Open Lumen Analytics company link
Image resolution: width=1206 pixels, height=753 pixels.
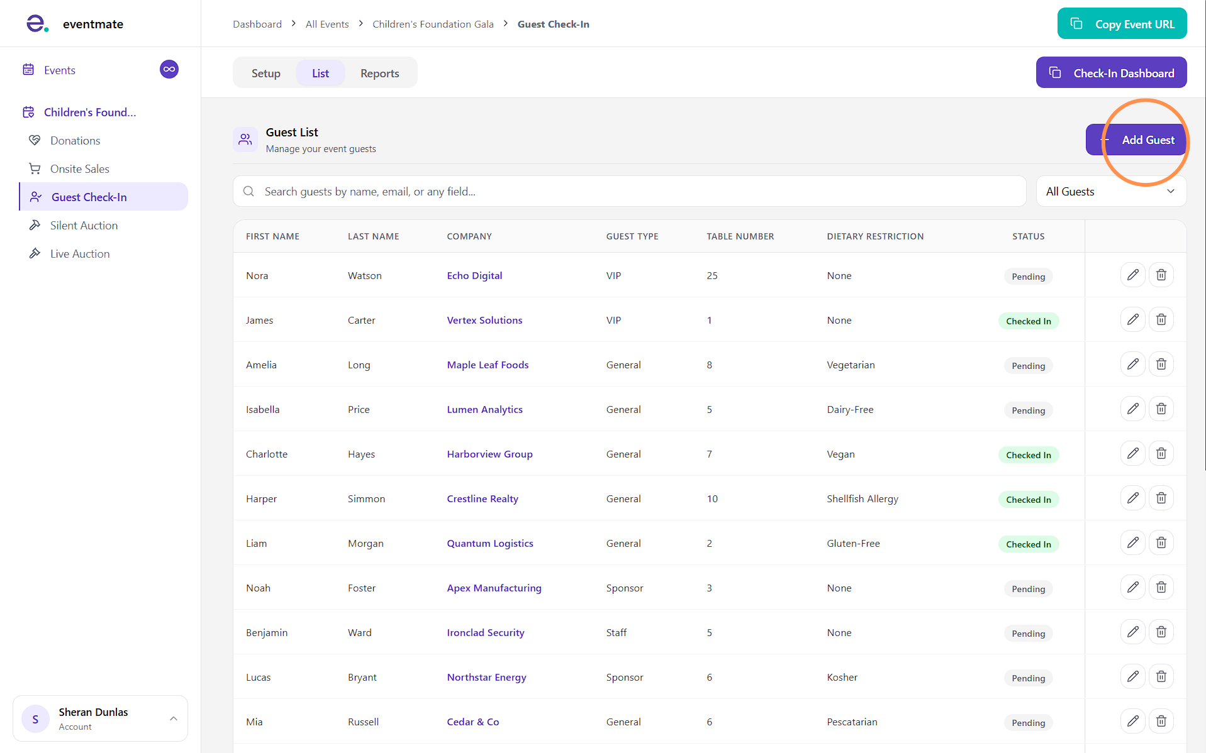coord(484,409)
